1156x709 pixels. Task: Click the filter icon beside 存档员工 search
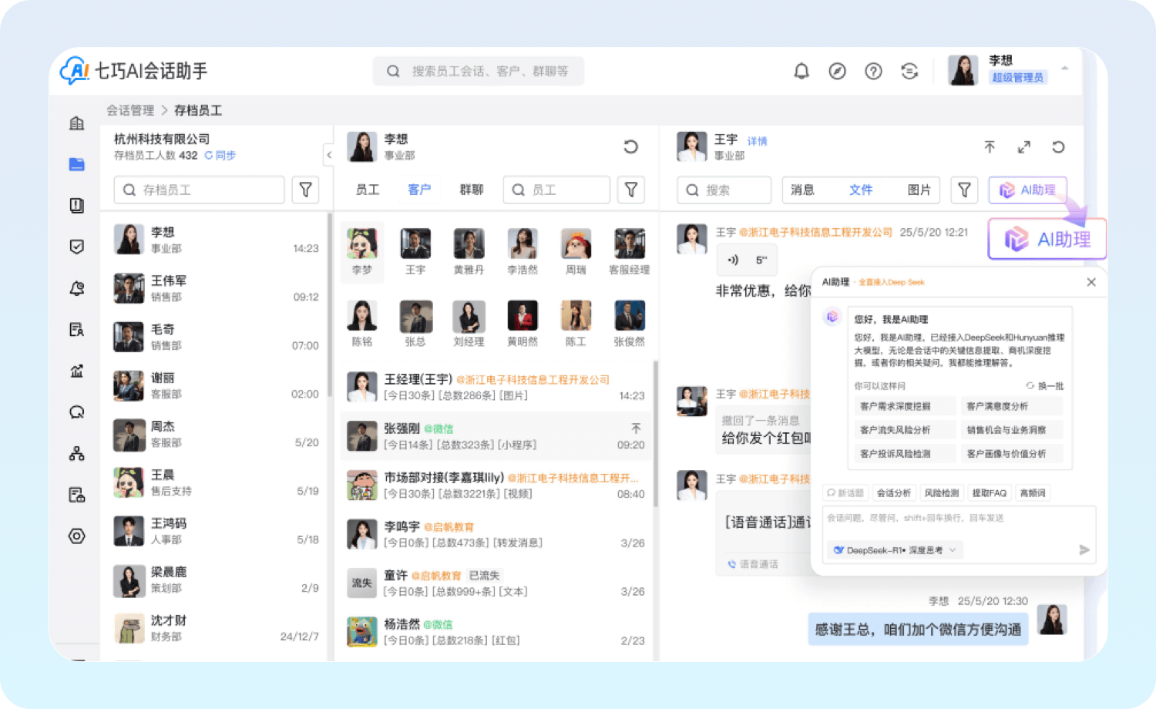tap(305, 190)
